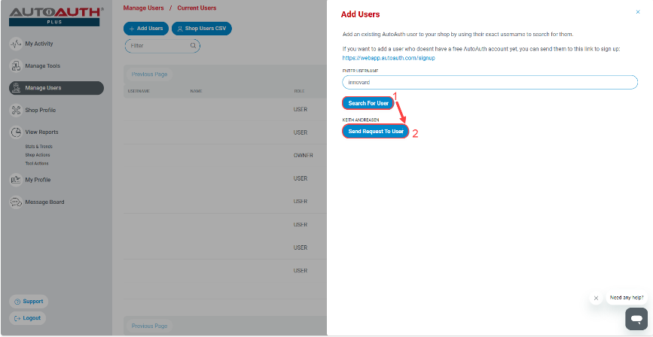Click the Shop Profile icon
This screenshot has width=653, height=337.
[x=17, y=110]
